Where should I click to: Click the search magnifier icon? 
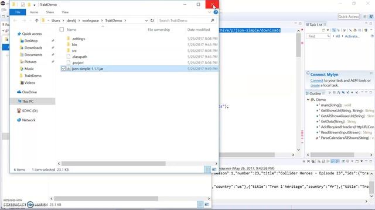tap(212, 20)
